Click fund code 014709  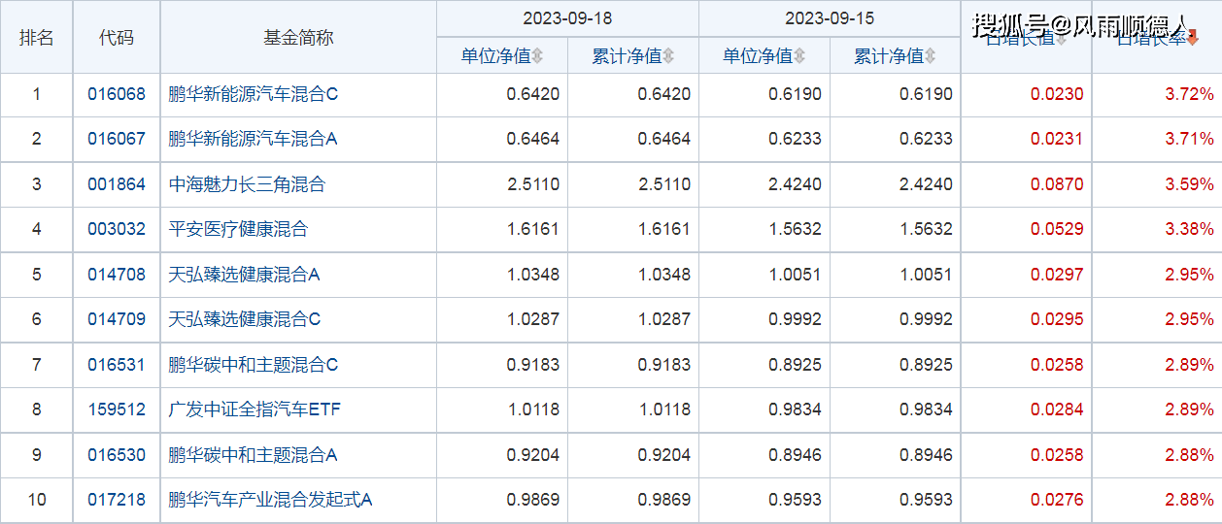(117, 319)
